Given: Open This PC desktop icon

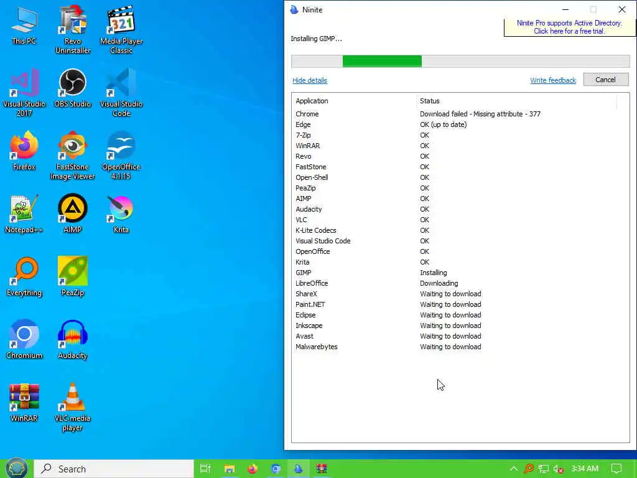Looking at the screenshot, I should click(x=24, y=25).
